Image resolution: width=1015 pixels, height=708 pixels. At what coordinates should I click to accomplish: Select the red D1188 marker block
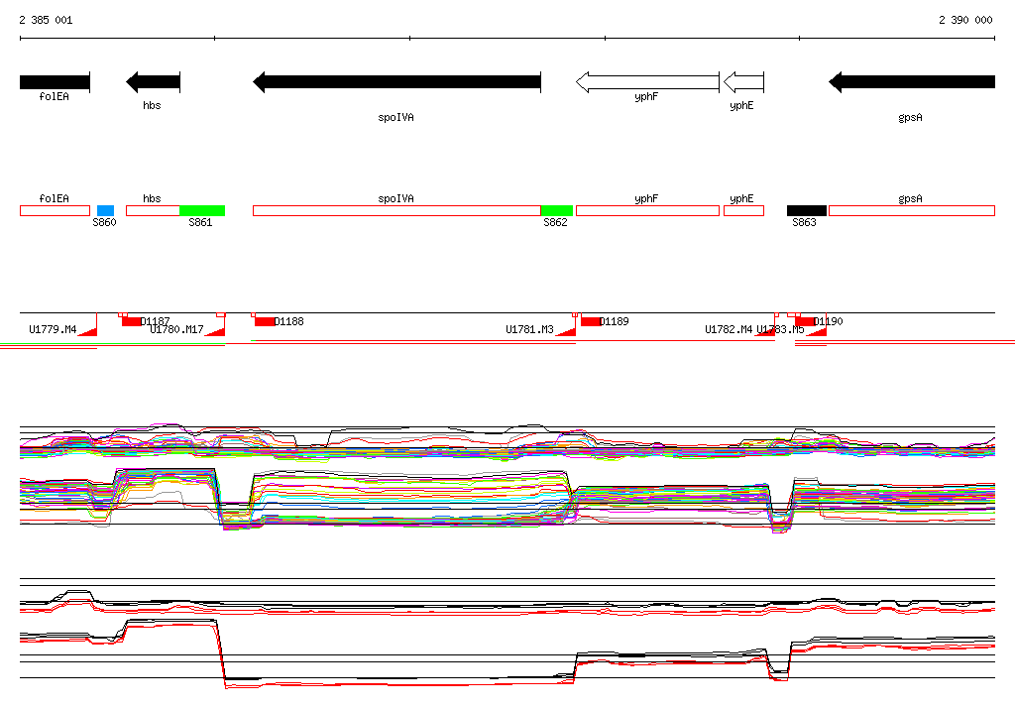click(265, 321)
